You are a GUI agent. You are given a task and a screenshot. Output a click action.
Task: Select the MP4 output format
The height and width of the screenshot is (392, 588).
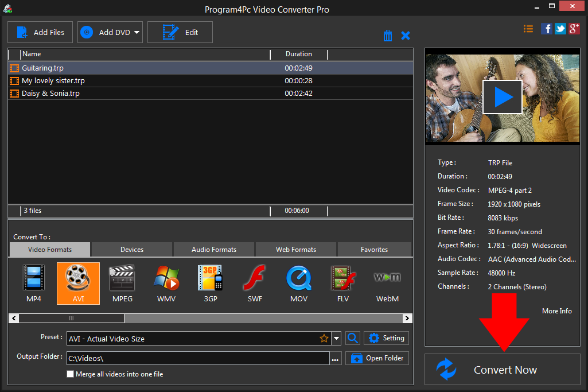pos(33,284)
